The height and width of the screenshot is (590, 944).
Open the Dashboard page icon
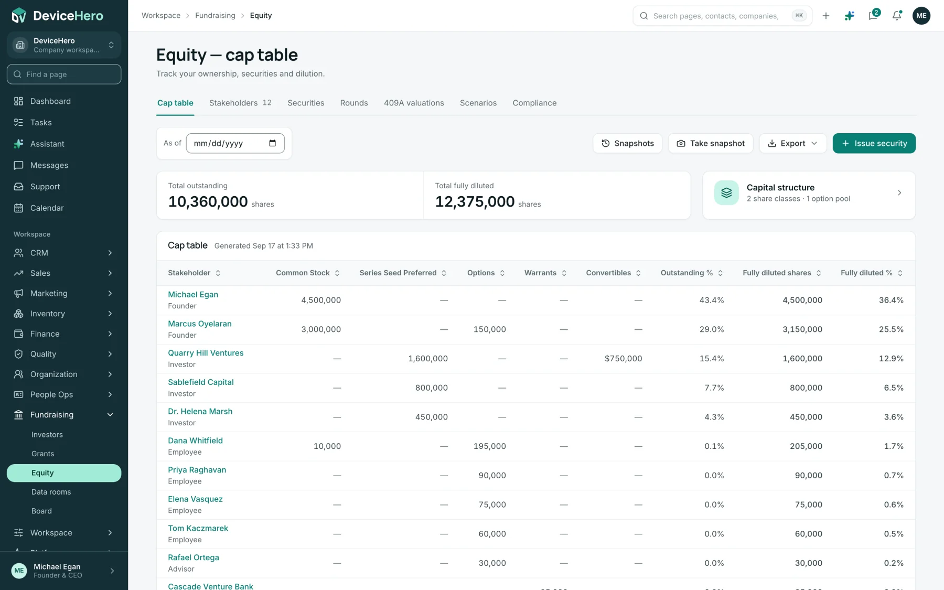pos(18,101)
